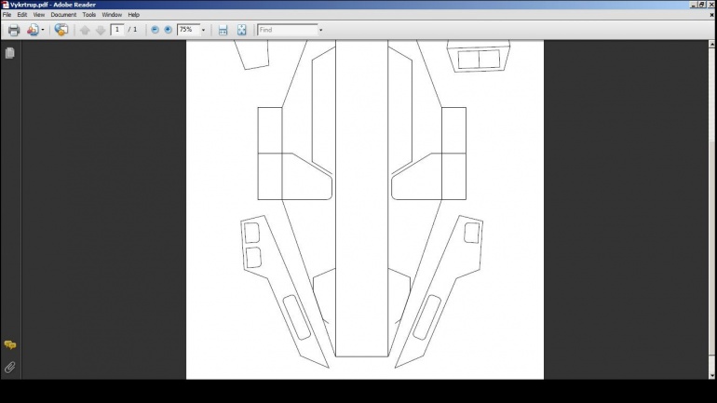Open the Attachments paperclip panel
This screenshot has width=717, height=403.
(x=9, y=368)
